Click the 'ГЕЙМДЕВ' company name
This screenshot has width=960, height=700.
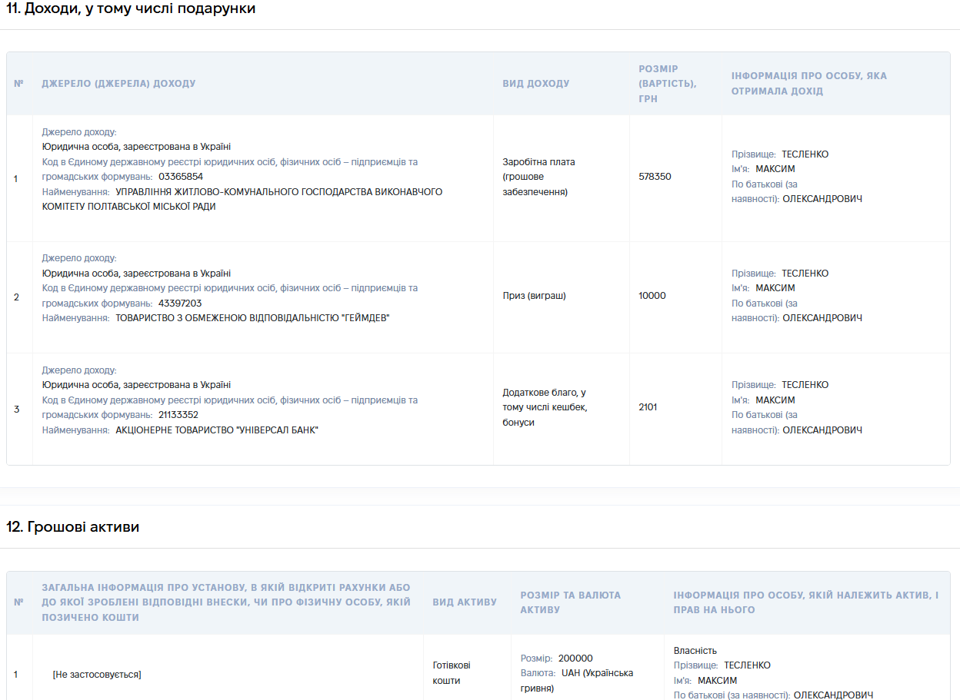253,318
